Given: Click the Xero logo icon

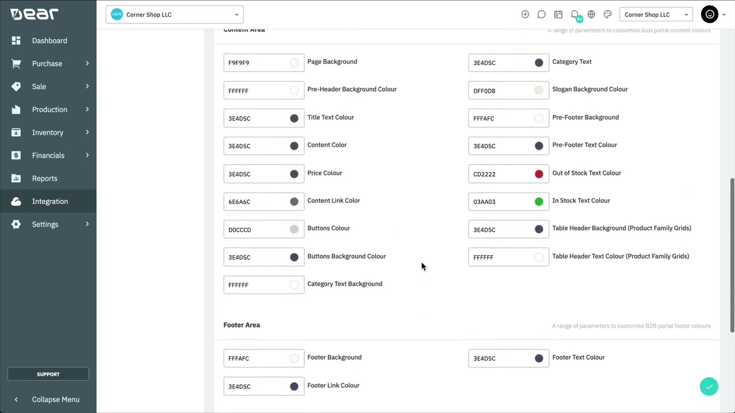Looking at the screenshot, I should click(x=117, y=14).
